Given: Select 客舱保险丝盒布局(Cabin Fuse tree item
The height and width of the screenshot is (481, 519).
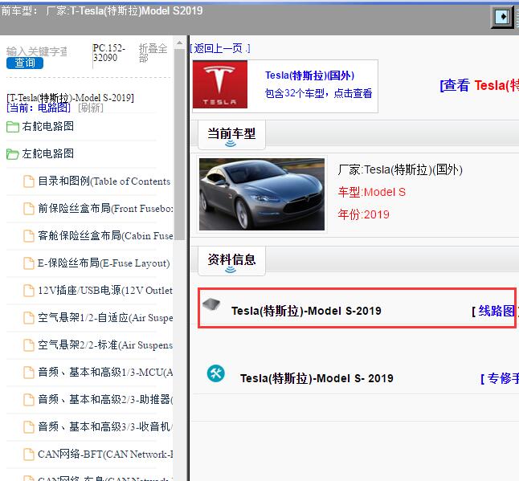Looking at the screenshot, I should click(105, 236).
